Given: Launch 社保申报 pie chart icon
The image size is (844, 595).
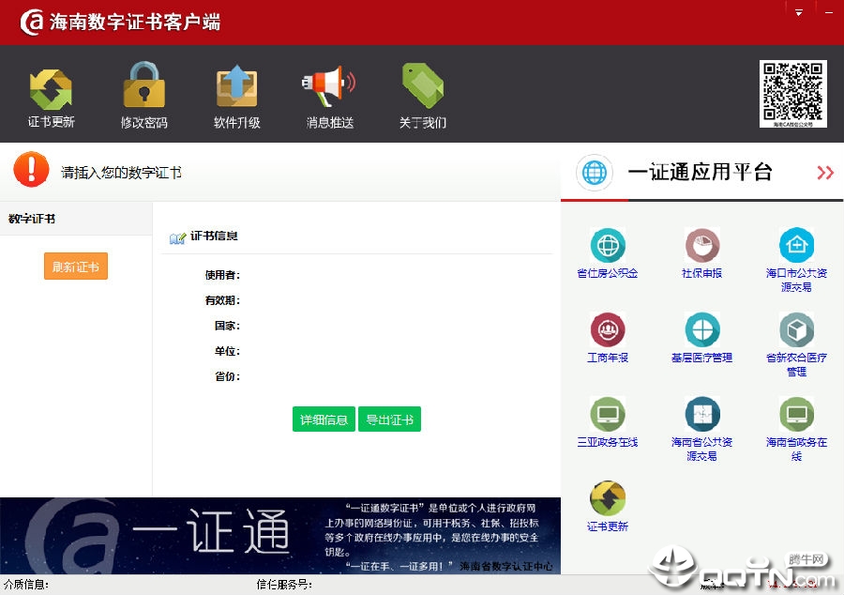Looking at the screenshot, I should tap(701, 246).
